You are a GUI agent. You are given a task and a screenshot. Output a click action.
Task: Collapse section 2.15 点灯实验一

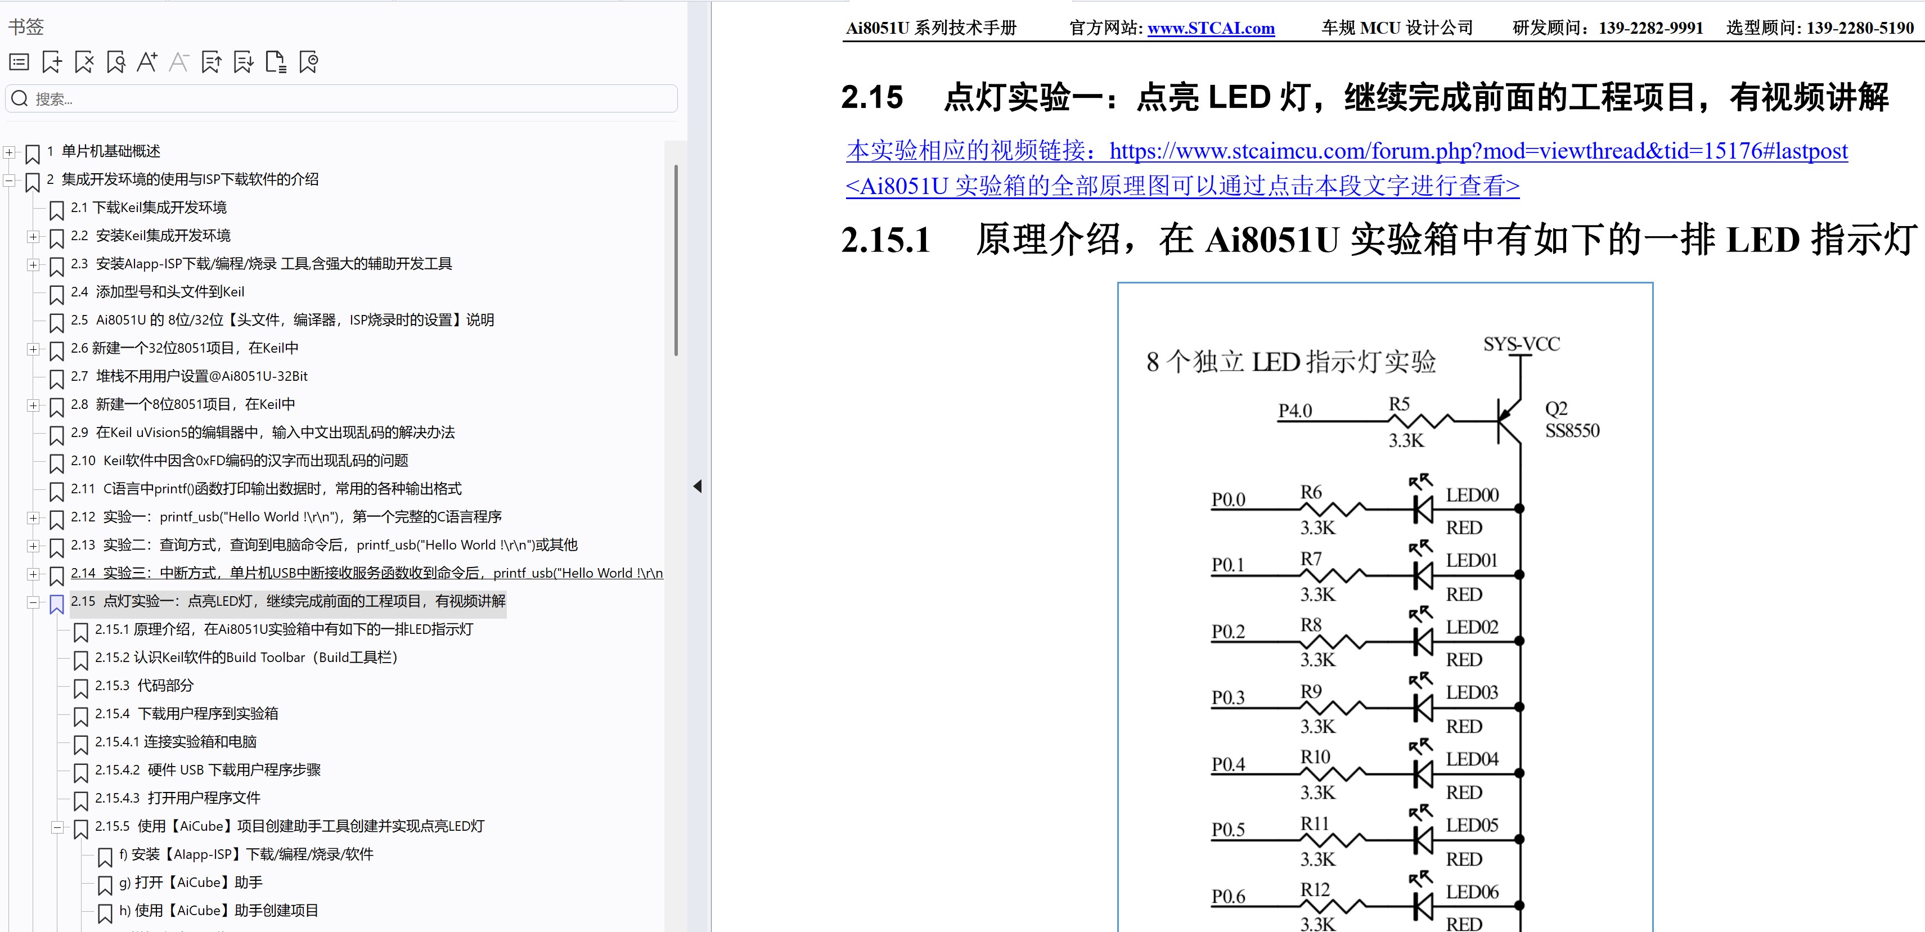point(33,602)
